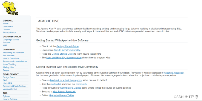202x101 pixels.
Task: Click the PMC sidebar section header
Action: pyautogui.click(x=5, y=93)
